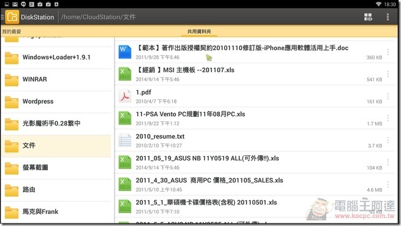Open more options for 2011_05_19_ASUS NB xls
Image resolution: width=401 pixels, height=226 pixels.
tap(388, 162)
